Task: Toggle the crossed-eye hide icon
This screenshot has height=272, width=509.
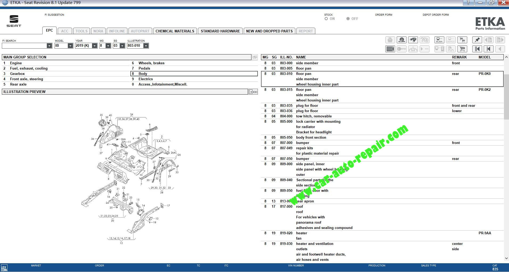Action: pos(255,57)
